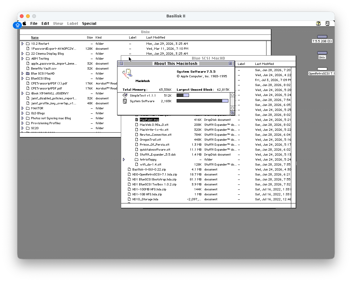Image resolution: width=352 pixels, height=282 pixels.
Task: Click the System Software memory usage bar
Action: point(202,101)
